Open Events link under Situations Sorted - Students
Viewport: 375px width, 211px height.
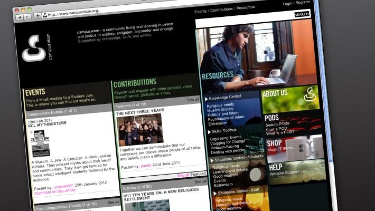coord(220,180)
